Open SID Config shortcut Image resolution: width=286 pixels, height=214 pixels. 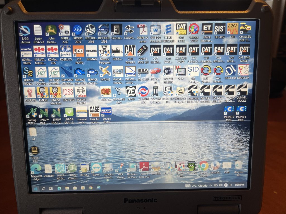pos(193,71)
